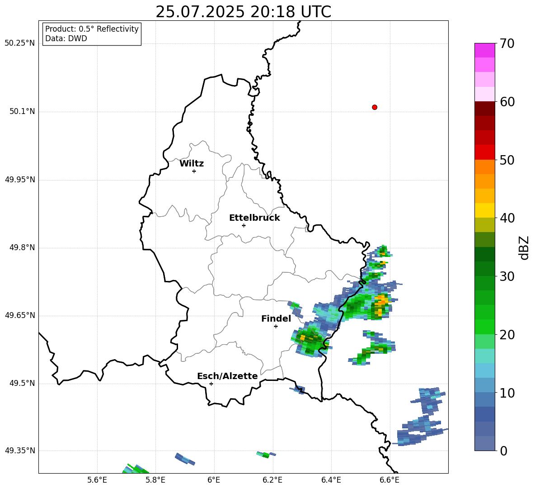Click the 6.6°E longitude label
The height and width of the screenshot is (489, 535).
[x=390, y=480]
